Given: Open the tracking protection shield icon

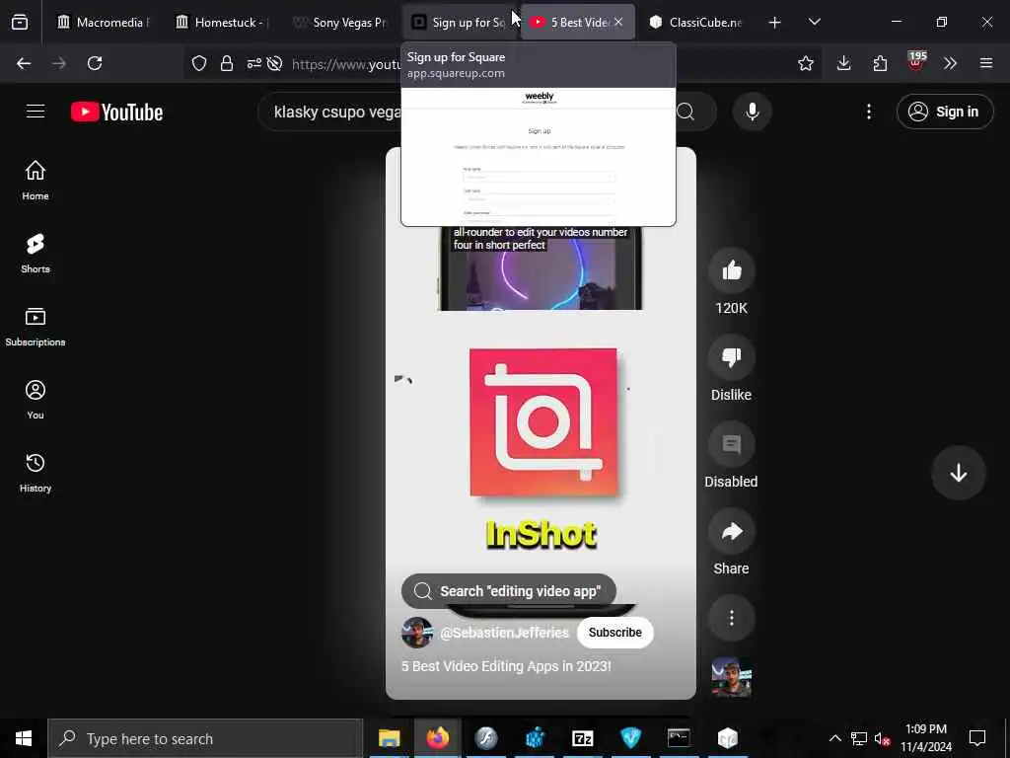Looking at the screenshot, I should (x=199, y=63).
